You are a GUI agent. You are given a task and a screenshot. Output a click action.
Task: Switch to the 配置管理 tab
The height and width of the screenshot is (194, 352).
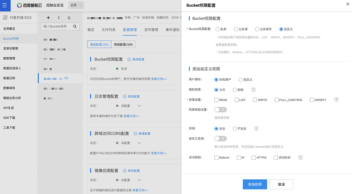point(130,30)
